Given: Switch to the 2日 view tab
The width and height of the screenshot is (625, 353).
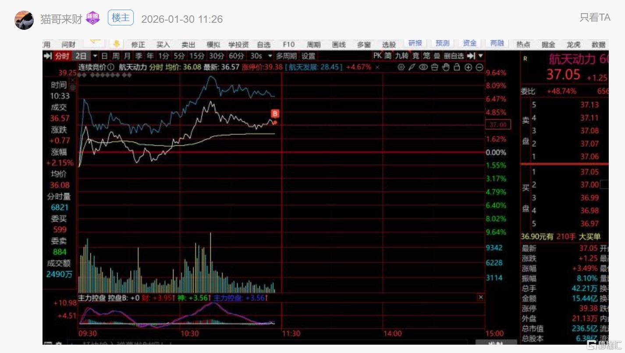Looking at the screenshot, I should 81,56.
